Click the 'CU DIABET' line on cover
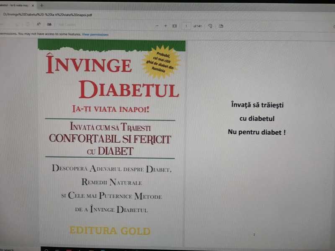Screen dimensions: 335x251 [110, 151]
